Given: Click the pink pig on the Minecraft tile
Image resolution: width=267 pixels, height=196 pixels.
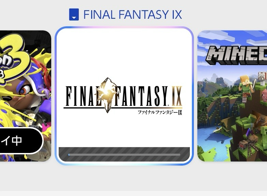Looking at the screenshot, I should [x=265, y=95].
